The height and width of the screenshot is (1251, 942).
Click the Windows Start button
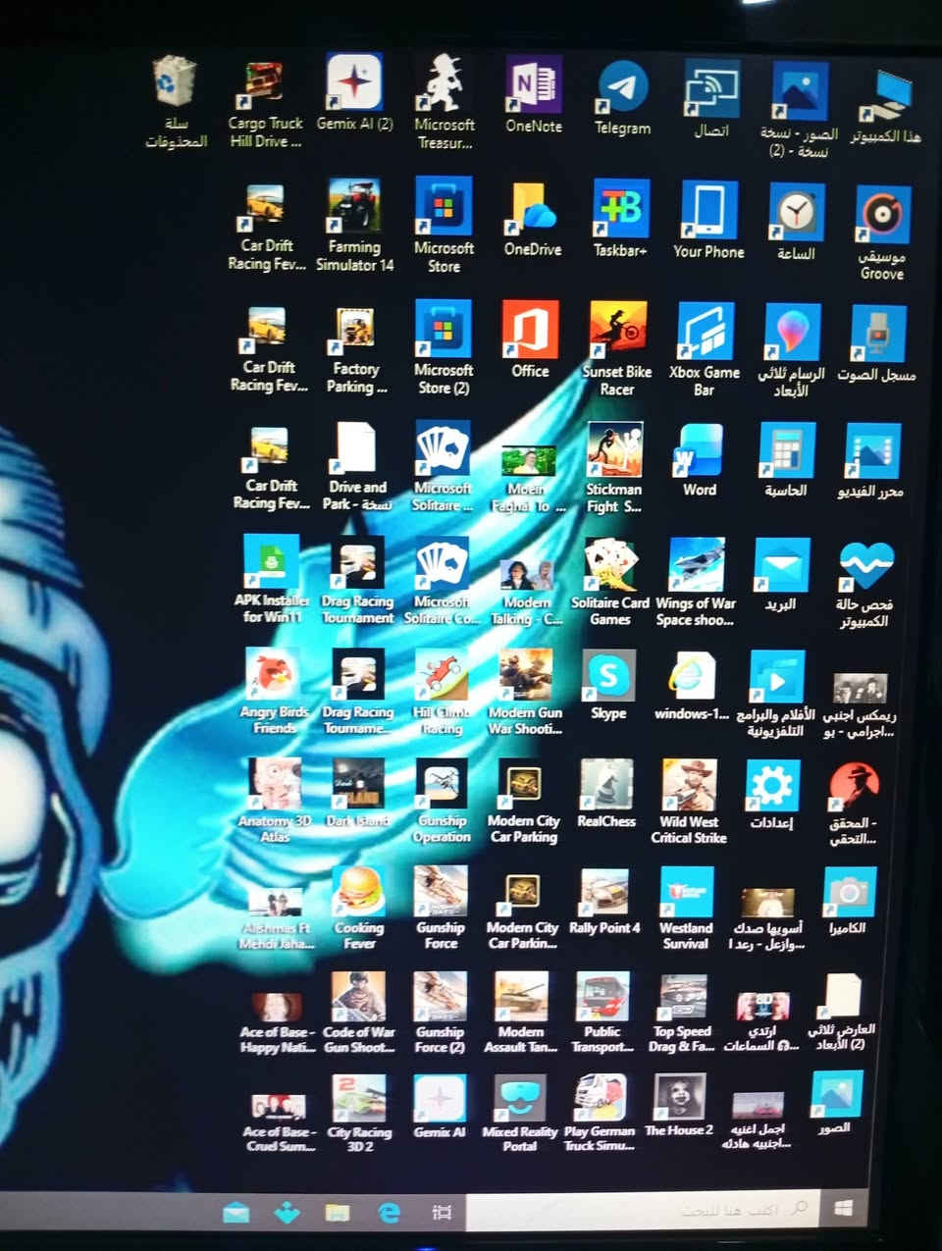click(x=844, y=1208)
